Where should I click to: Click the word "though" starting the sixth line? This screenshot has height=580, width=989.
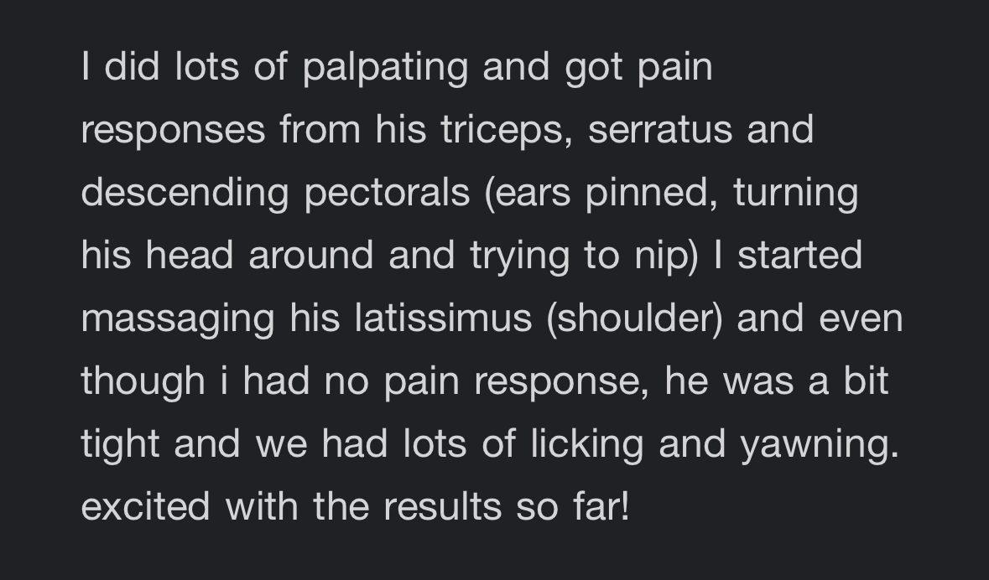click(x=143, y=382)
